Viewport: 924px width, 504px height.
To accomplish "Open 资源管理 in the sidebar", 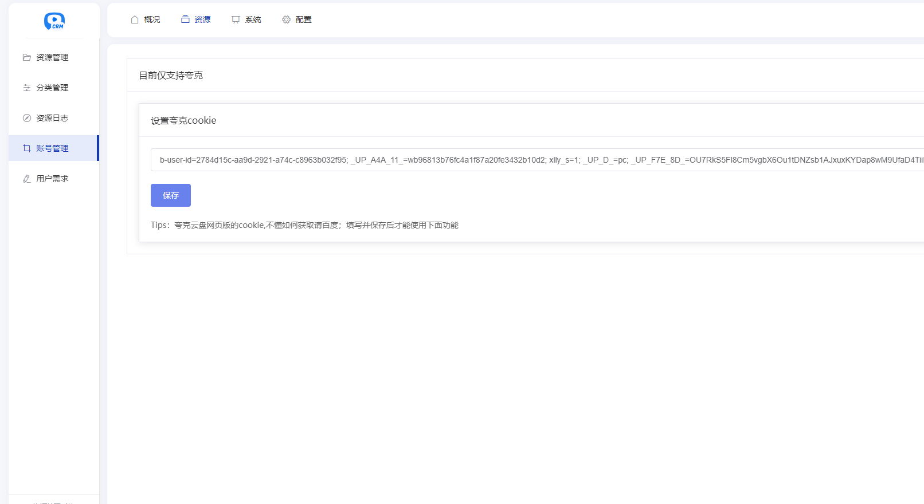I will point(52,57).
